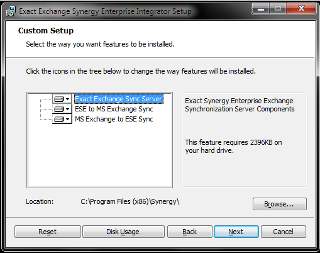Open the Exact Exchange Sync Server install dropdown arrow
Viewport: 320px width, 253px height.
(x=67, y=99)
